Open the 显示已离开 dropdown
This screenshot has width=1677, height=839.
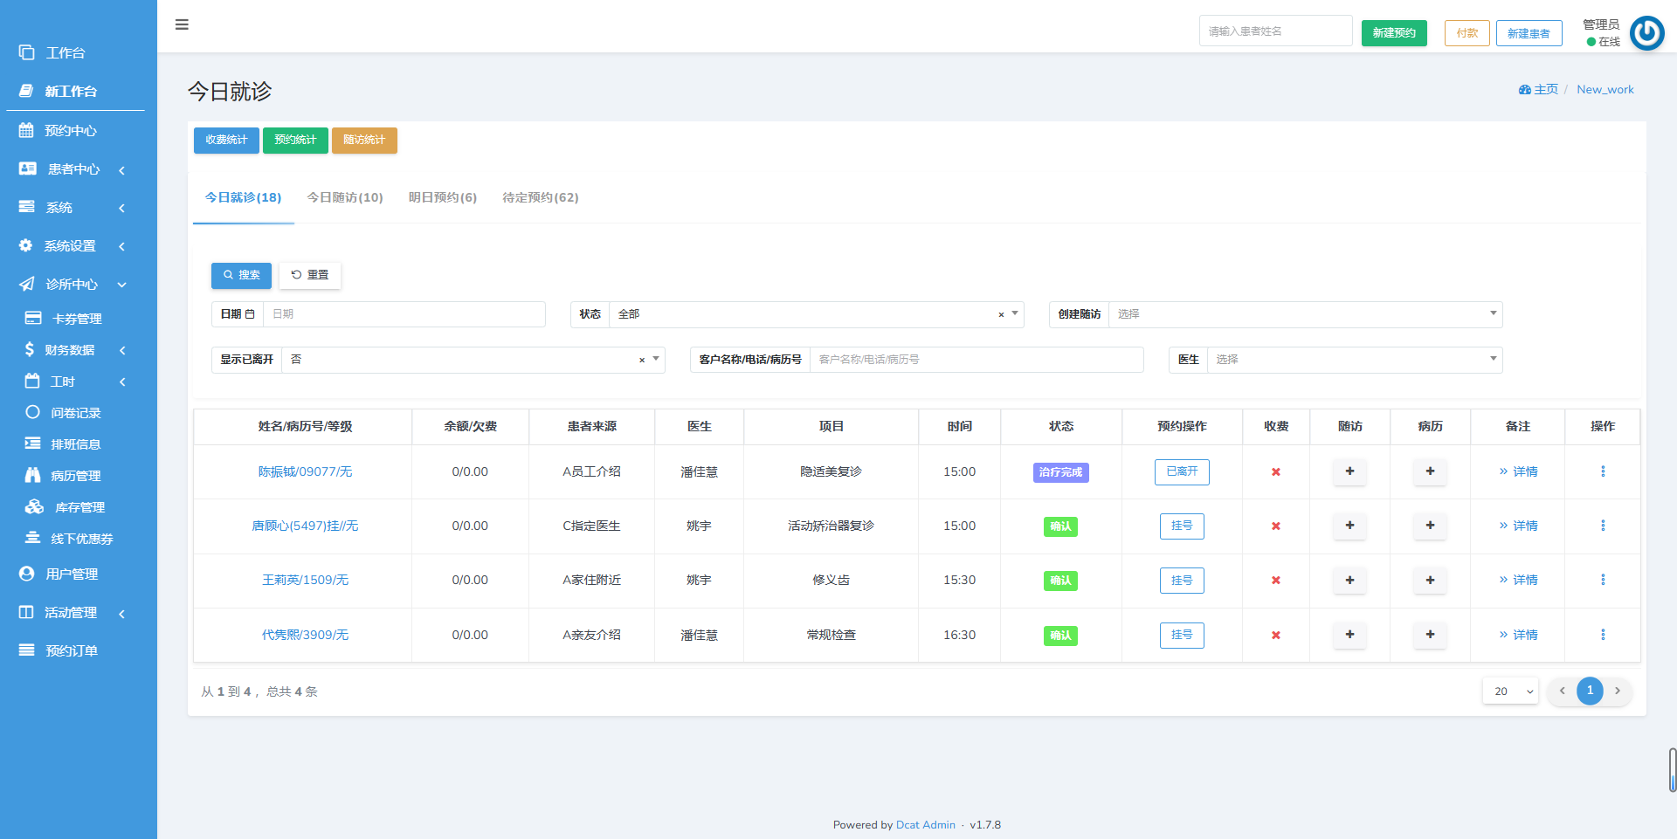tap(473, 360)
